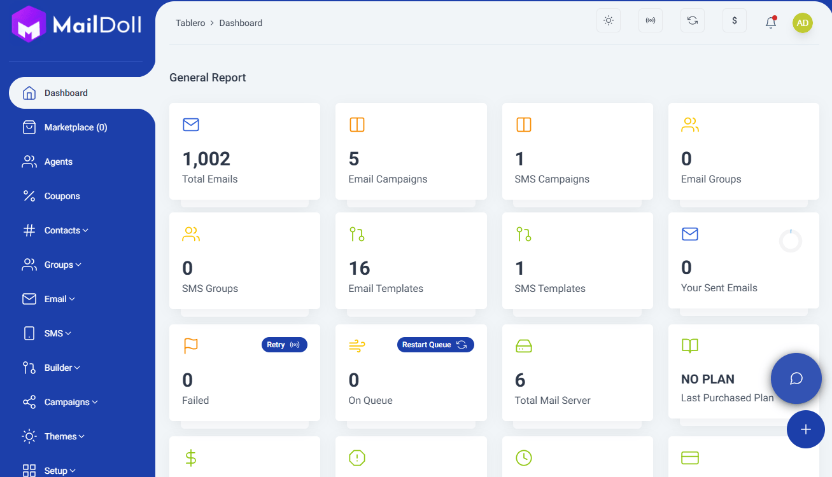Image resolution: width=832 pixels, height=477 pixels.
Task: Click the octagon alert card icon
Action: tap(357, 458)
